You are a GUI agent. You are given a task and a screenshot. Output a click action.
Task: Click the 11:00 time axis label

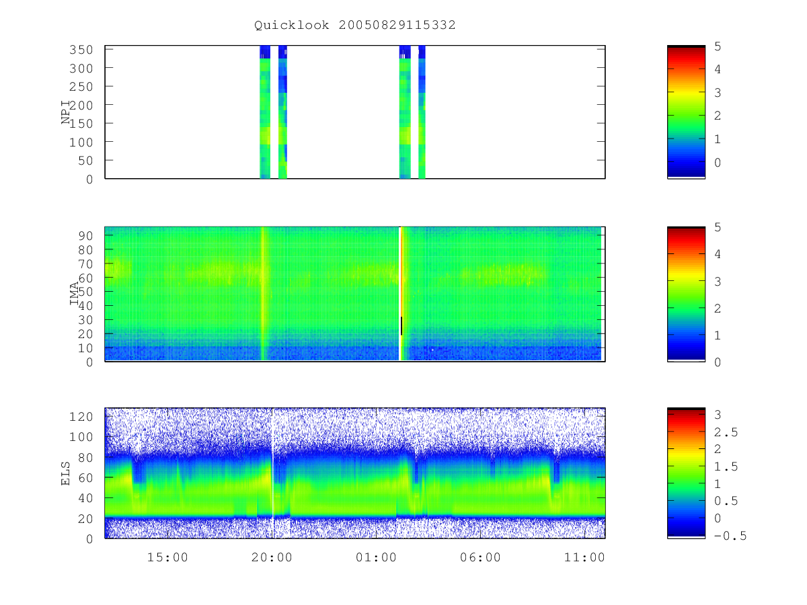584,557
